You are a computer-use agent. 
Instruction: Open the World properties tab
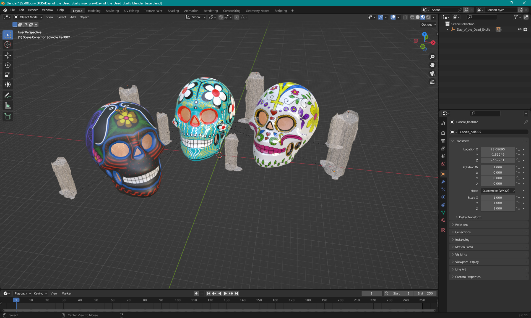pos(443,164)
